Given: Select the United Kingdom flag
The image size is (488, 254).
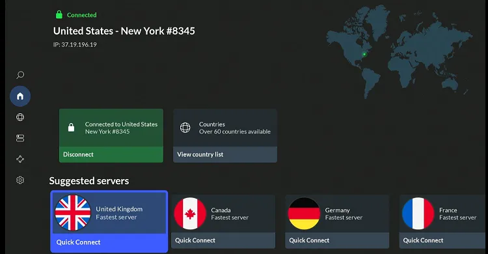Looking at the screenshot, I should (73, 213).
